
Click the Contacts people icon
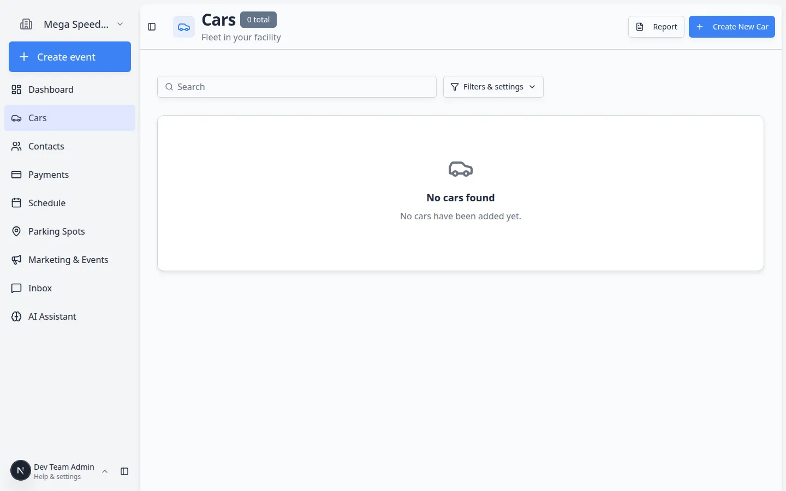point(16,146)
